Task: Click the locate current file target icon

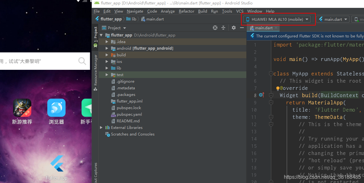Action: tap(215, 28)
